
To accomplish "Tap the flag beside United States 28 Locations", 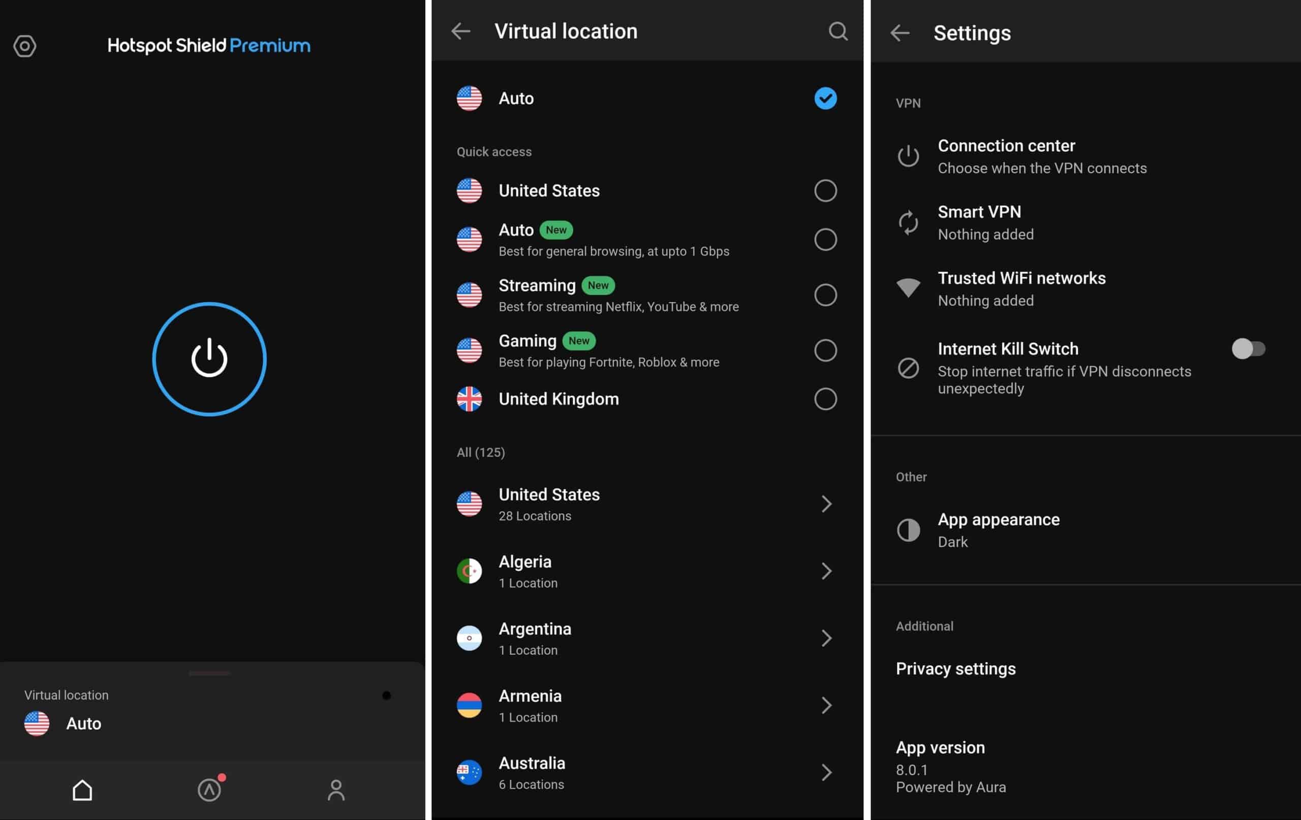I will tap(469, 504).
